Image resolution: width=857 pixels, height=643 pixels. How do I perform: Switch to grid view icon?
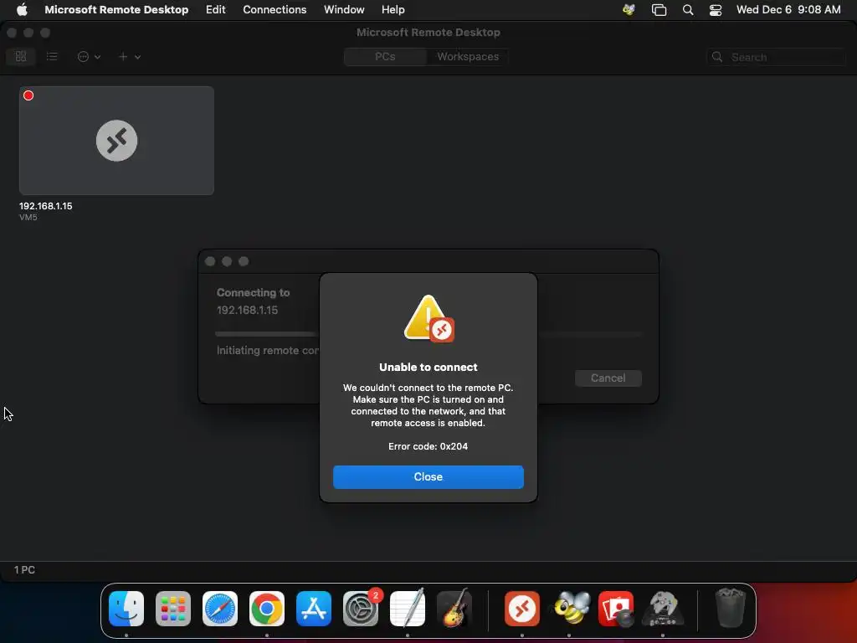pos(21,56)
